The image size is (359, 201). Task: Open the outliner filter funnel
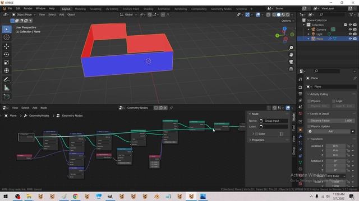[x=351, y=15]
